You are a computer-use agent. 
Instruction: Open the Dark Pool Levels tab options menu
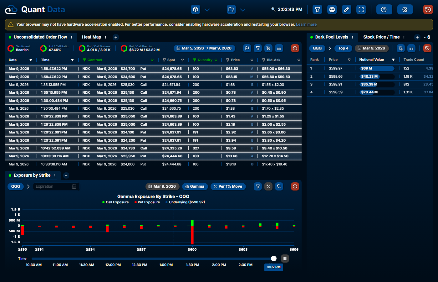[353, 38]
